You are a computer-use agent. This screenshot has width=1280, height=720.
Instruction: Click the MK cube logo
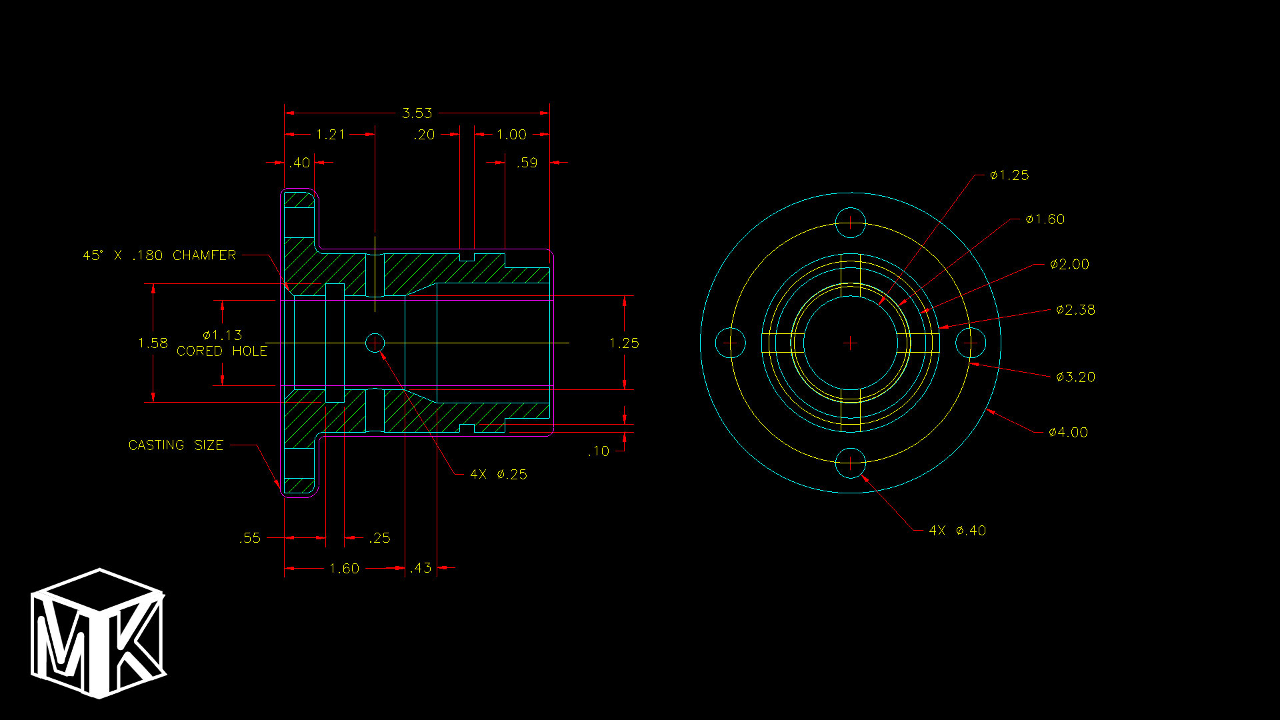point(99,633)
